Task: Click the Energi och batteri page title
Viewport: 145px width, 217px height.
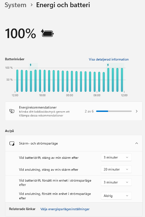Action: (63, 5)
